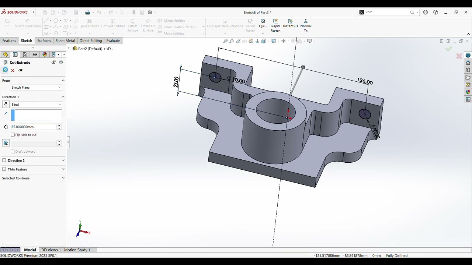Image resolution: width=472 pixels, height=265 pixels.
Task: Open the Options dropdown arrow beside the gear
Action: coord(156,12)
